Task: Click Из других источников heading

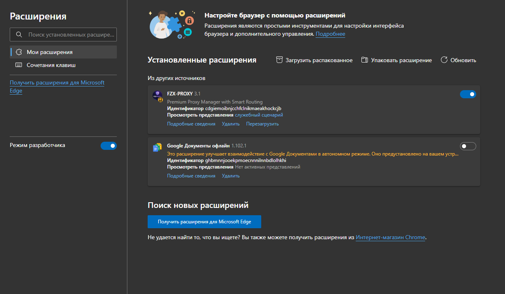Action: 176,78
